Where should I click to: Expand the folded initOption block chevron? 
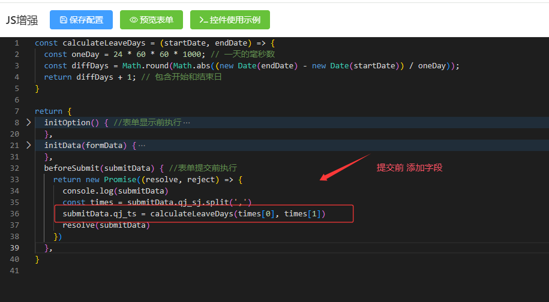29,122
